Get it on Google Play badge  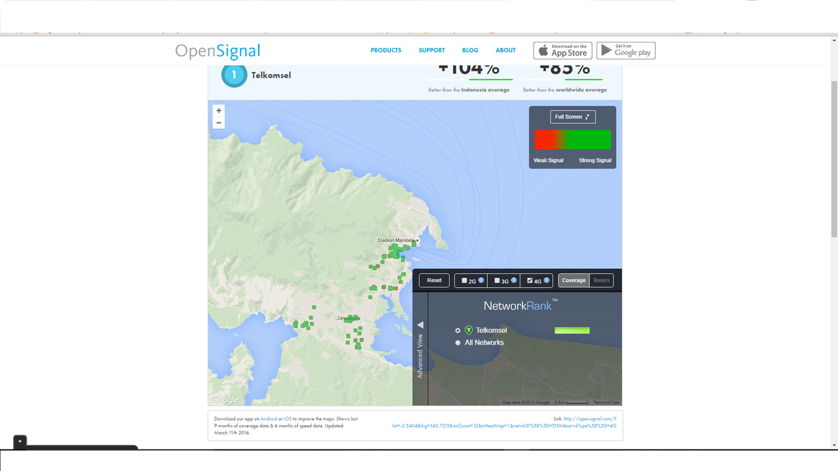coord(626,50)
